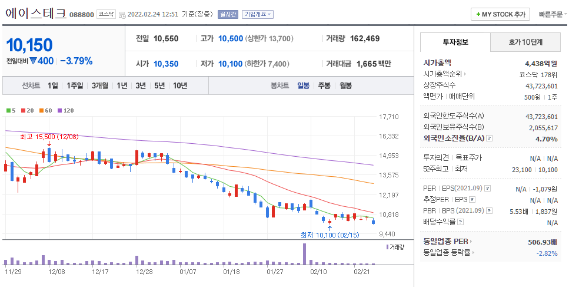Click the 코스닥 market badge
The height and width of the screenshot is (287, 569).
[x=106, y=15]
